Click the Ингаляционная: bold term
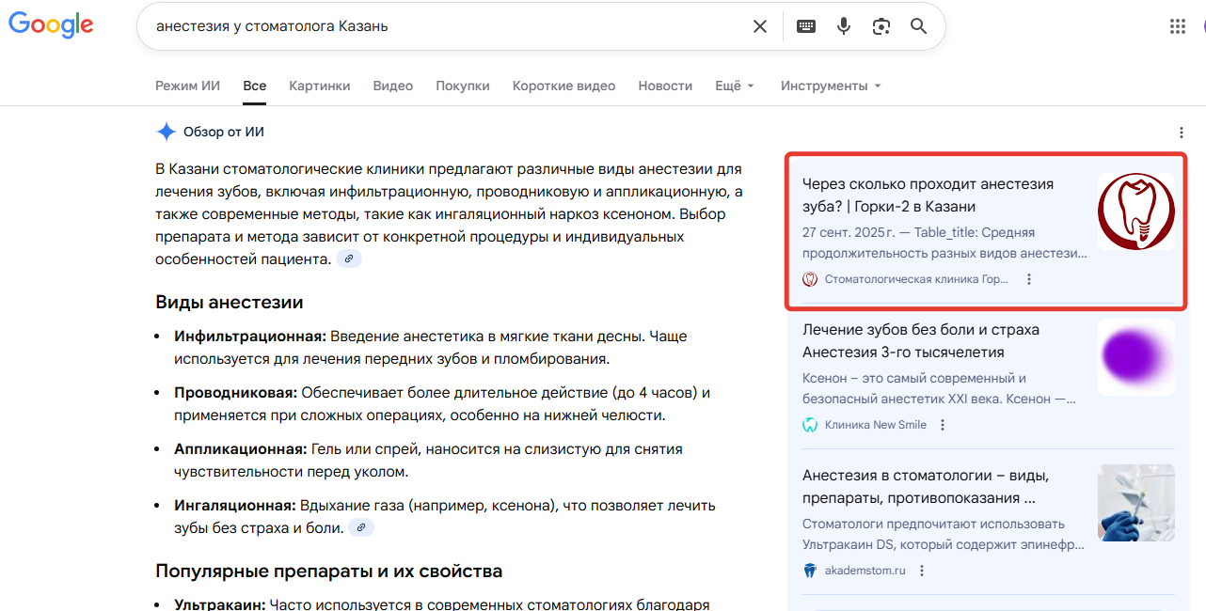 (x=235, y=506)
